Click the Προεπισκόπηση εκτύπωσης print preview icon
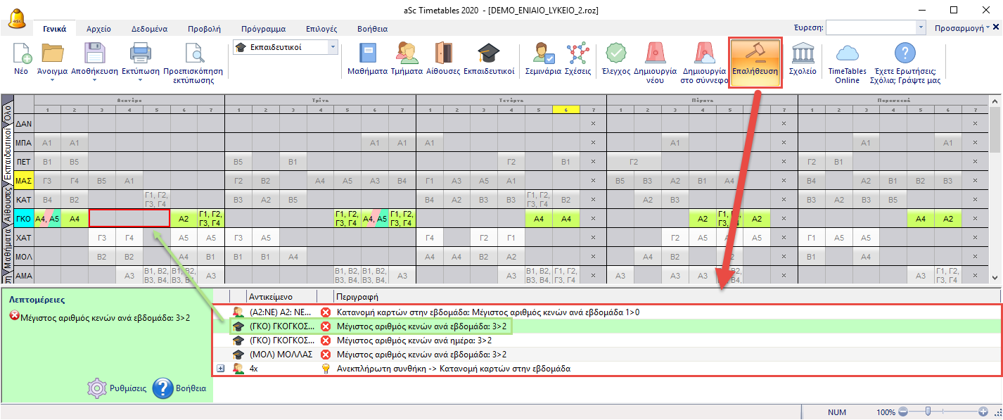Viewport: 1003px width, 420px height. click(x=193, y=55)
